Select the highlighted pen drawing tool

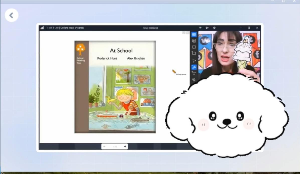pyautogui.click(x=194, y=67)
